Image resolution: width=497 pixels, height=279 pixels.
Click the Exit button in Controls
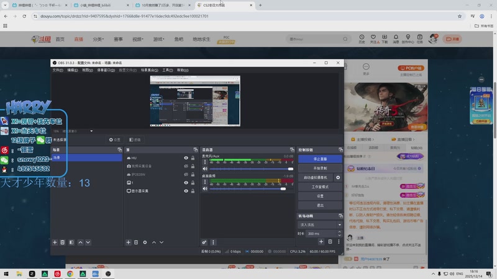pyautogui.click(x=320, y=205)
